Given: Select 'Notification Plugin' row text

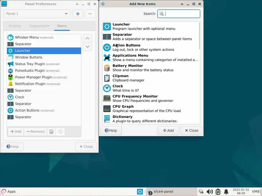Looking at the screenshot, I should click(x=30, y=84).
